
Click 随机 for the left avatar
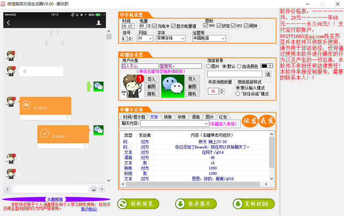point(152,94)
